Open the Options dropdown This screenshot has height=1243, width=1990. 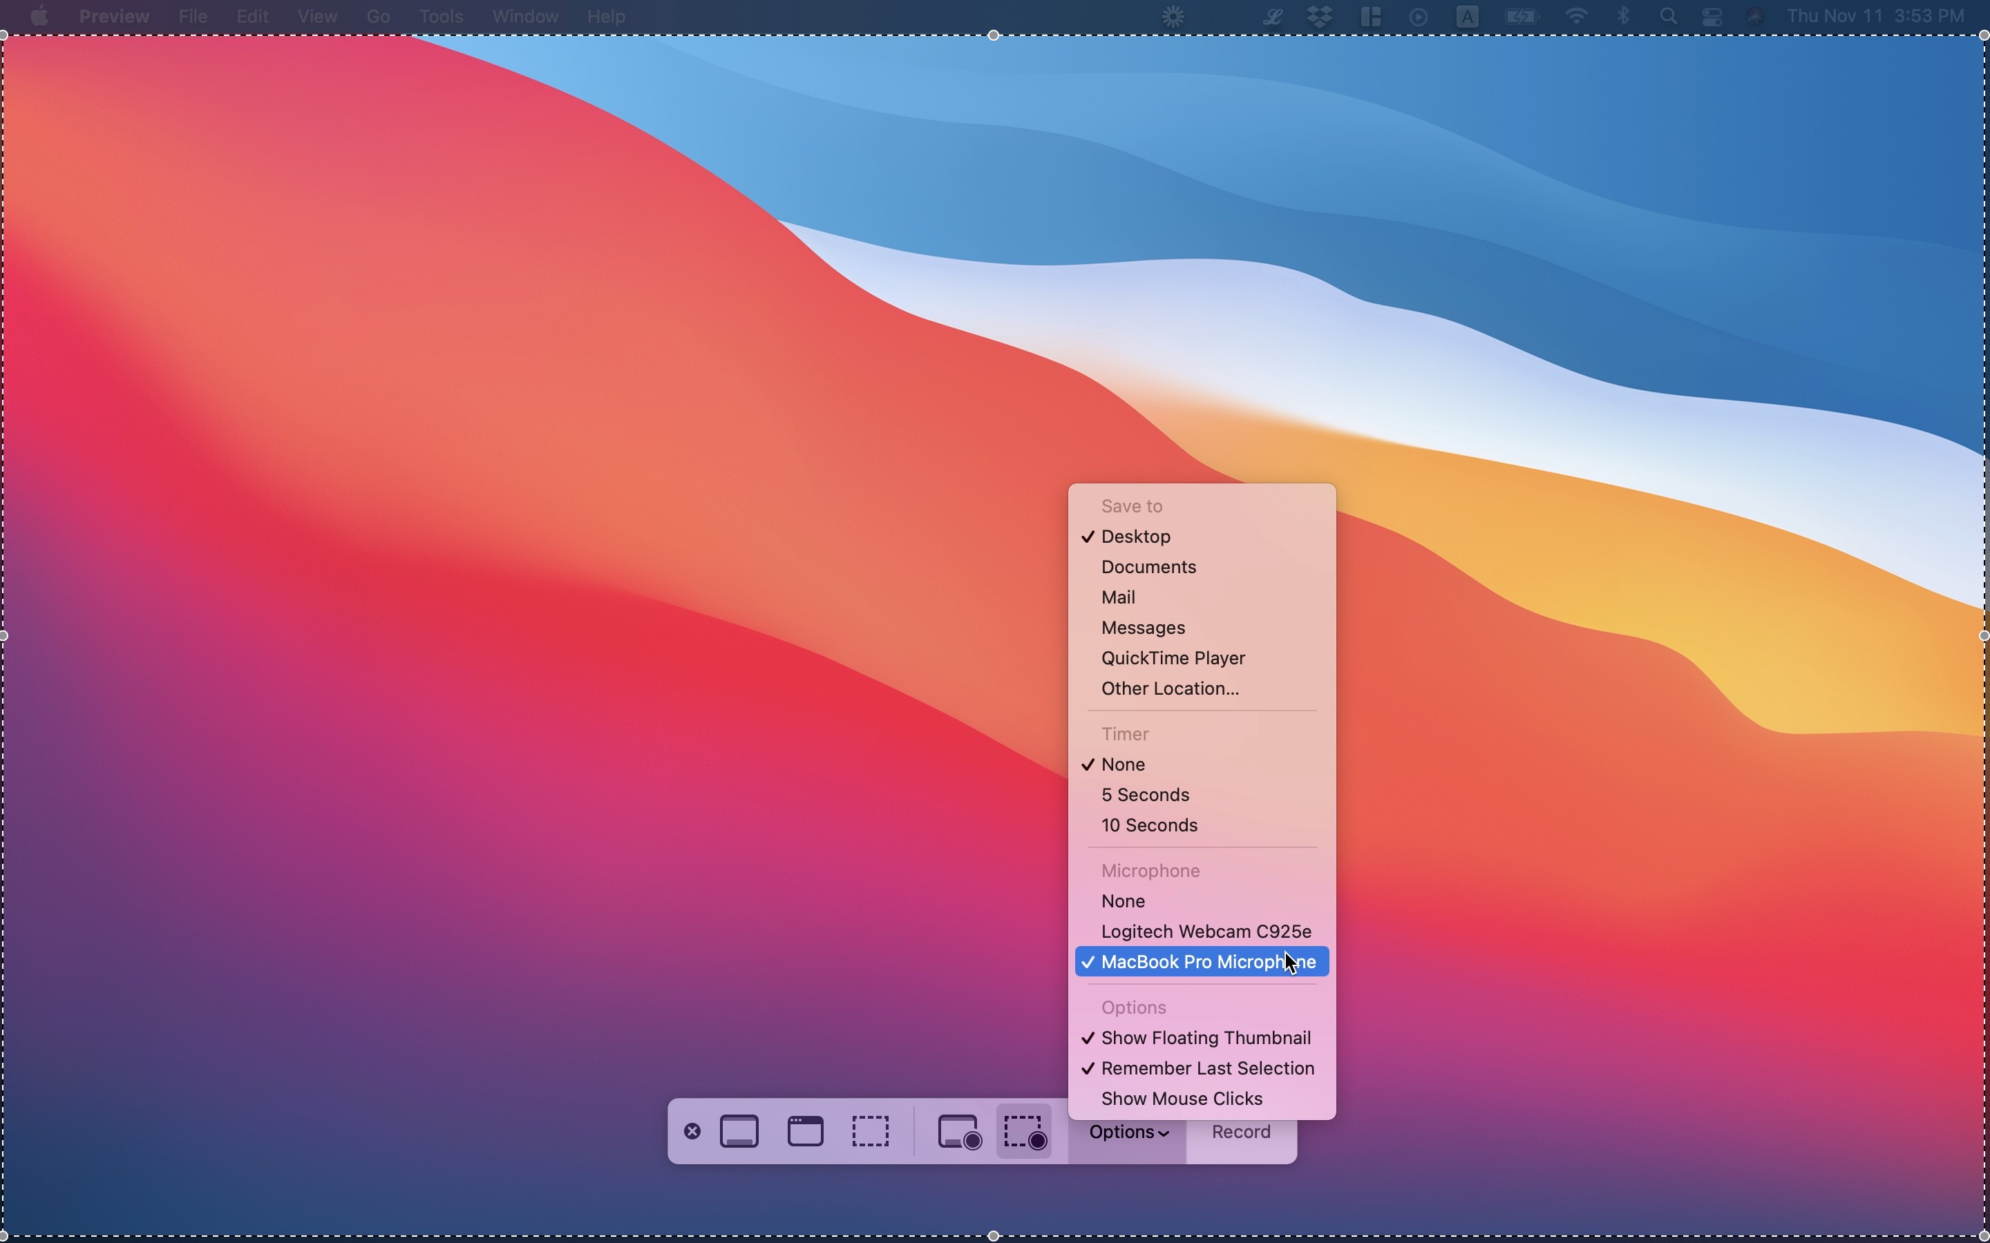coord(1129,1131)
